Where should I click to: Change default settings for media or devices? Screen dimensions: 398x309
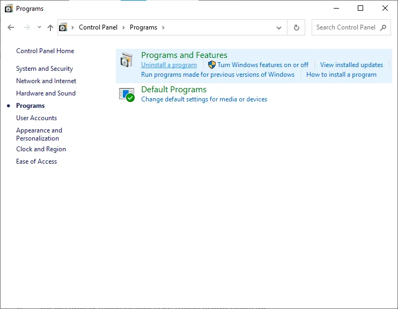[x=204, y=99]
